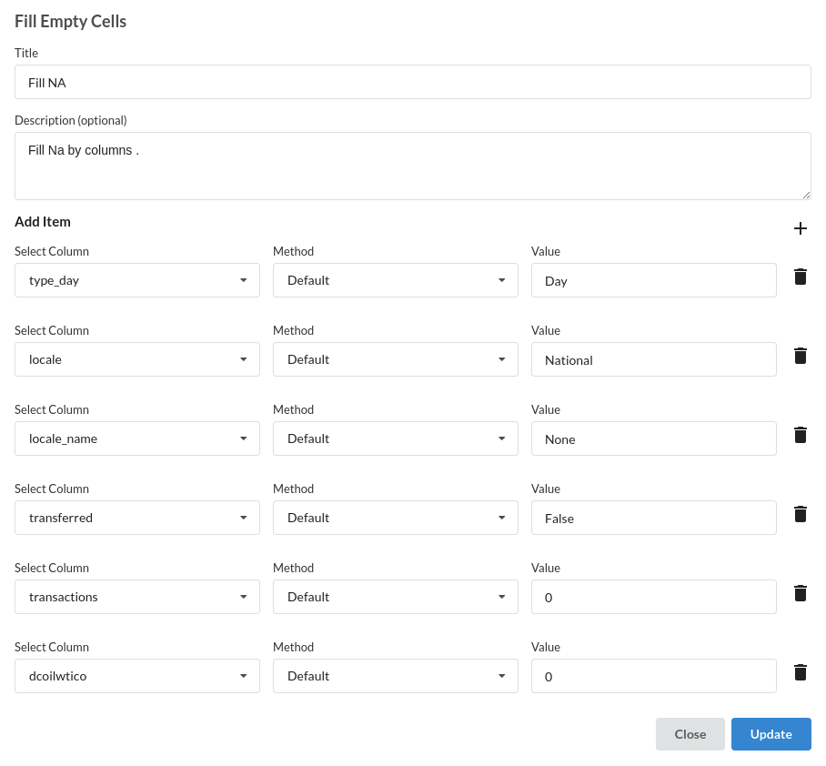
Task: Open Method dropdown for locale row
Action: click(x=395, y=359)
